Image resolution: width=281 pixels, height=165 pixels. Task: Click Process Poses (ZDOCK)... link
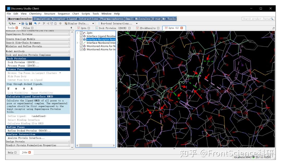(x=23, y=66)
